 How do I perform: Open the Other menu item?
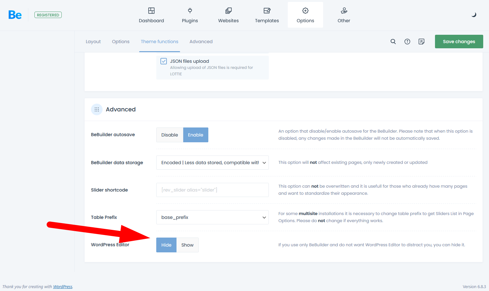click(344, 15)
